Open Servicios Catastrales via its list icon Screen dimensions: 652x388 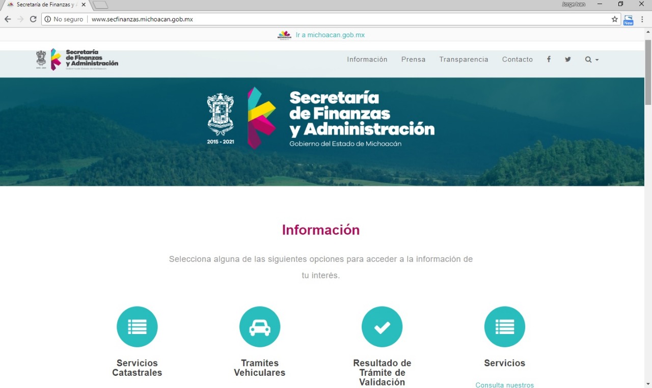[137, 326]
